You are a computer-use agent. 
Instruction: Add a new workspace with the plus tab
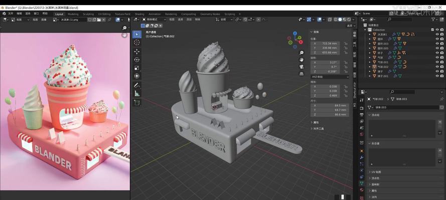click(x=239, y=14)
